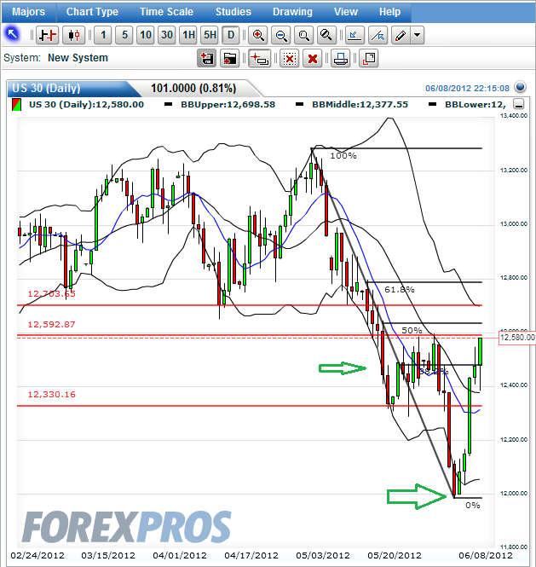Open the Time Scale menu
The image size is (536, 567).
click(x=167, y=12)
